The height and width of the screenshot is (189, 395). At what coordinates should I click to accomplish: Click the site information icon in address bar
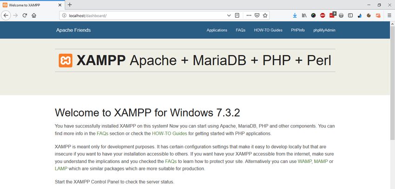[x=64, y=16]
